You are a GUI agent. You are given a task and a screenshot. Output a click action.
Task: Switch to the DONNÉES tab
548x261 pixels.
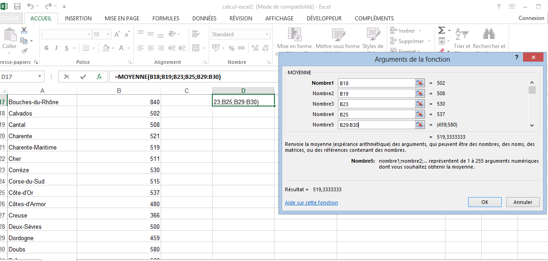point(205,19)
